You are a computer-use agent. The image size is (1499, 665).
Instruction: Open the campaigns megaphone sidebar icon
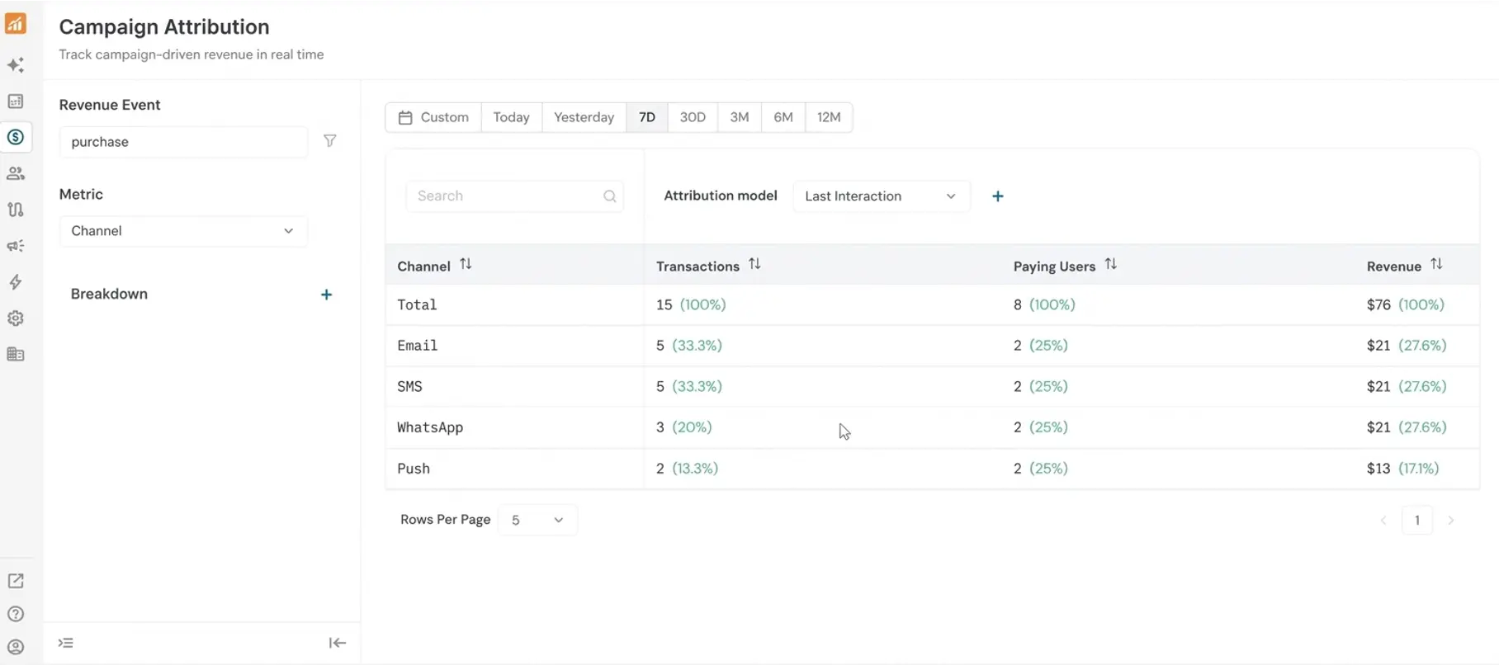(16, 246)
